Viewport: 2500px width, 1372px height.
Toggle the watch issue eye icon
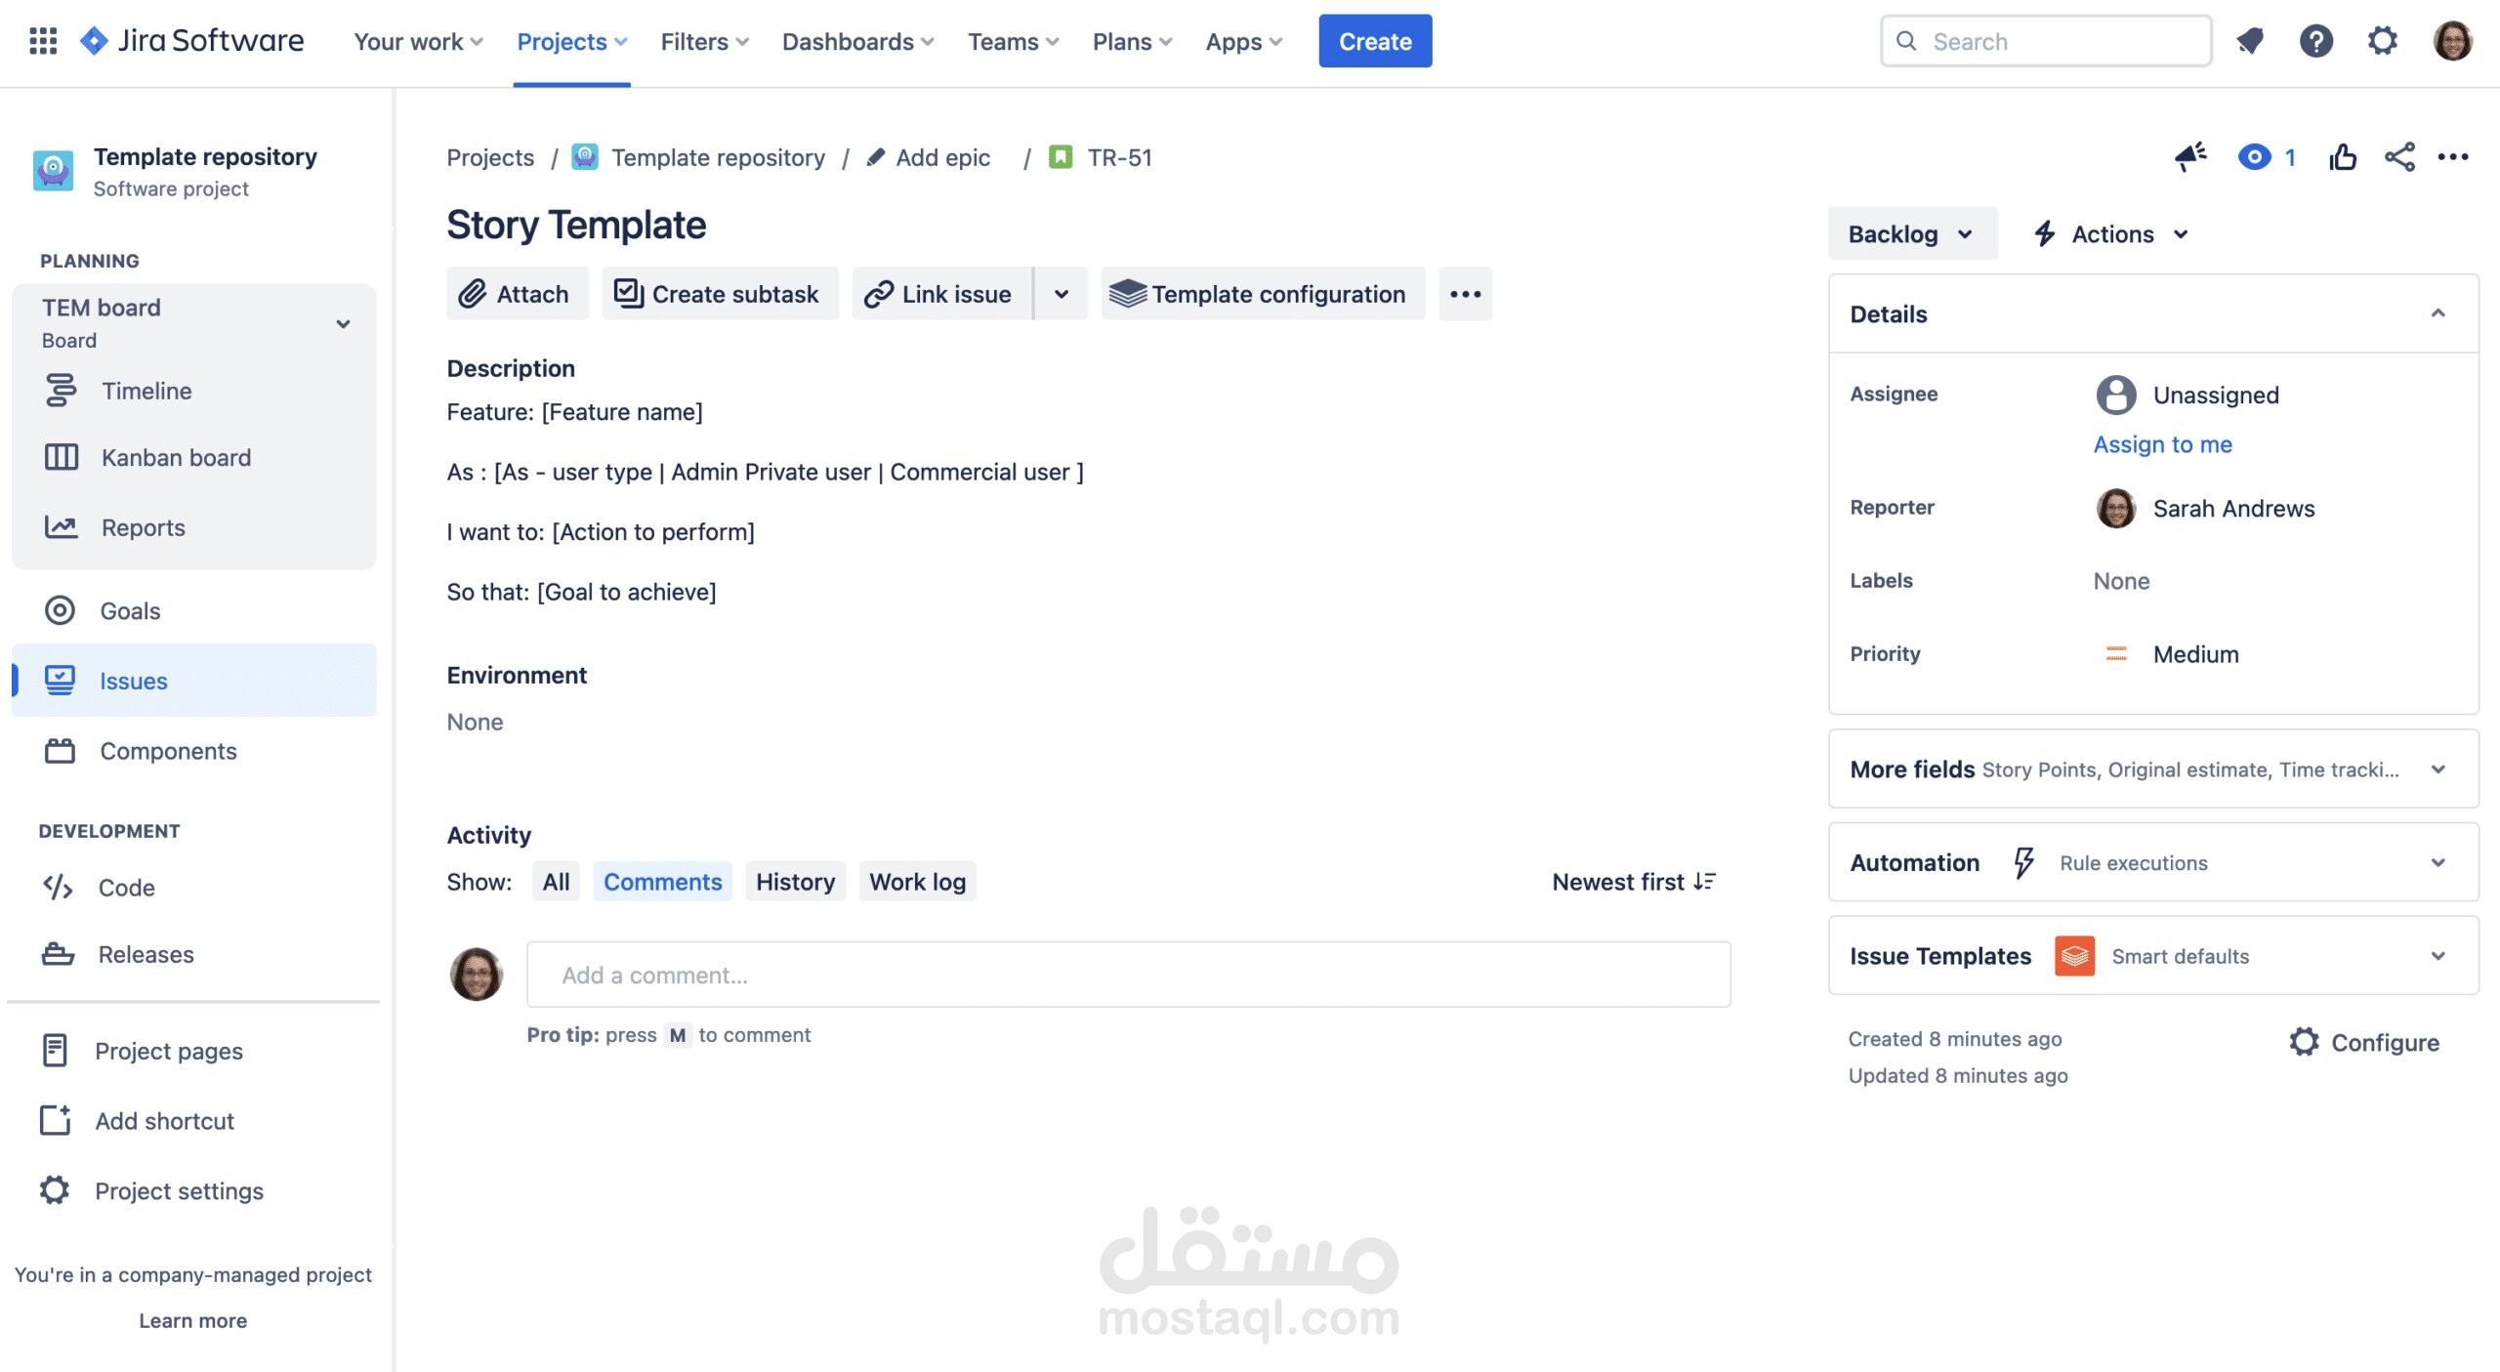(2254, 157)
